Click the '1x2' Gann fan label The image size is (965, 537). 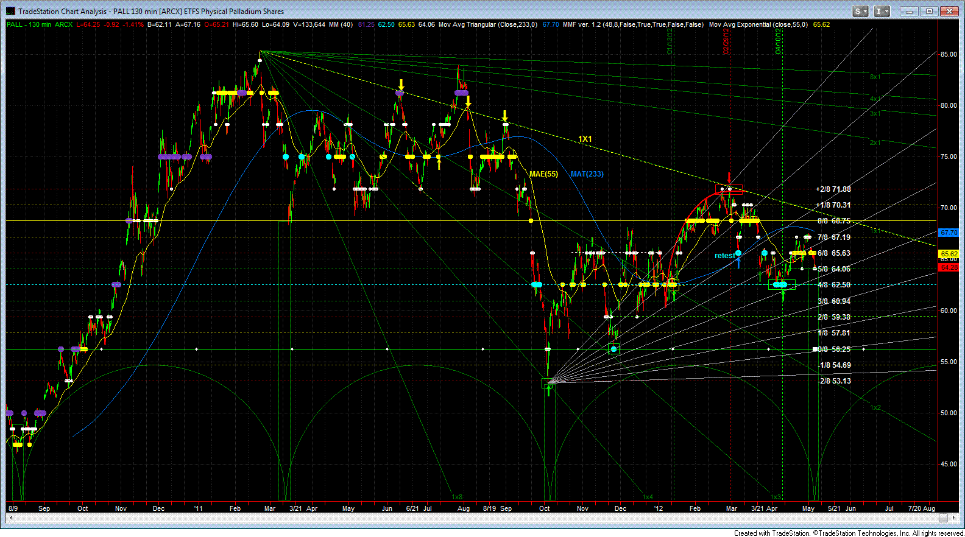pyautogui.click(x=875, y=407)
